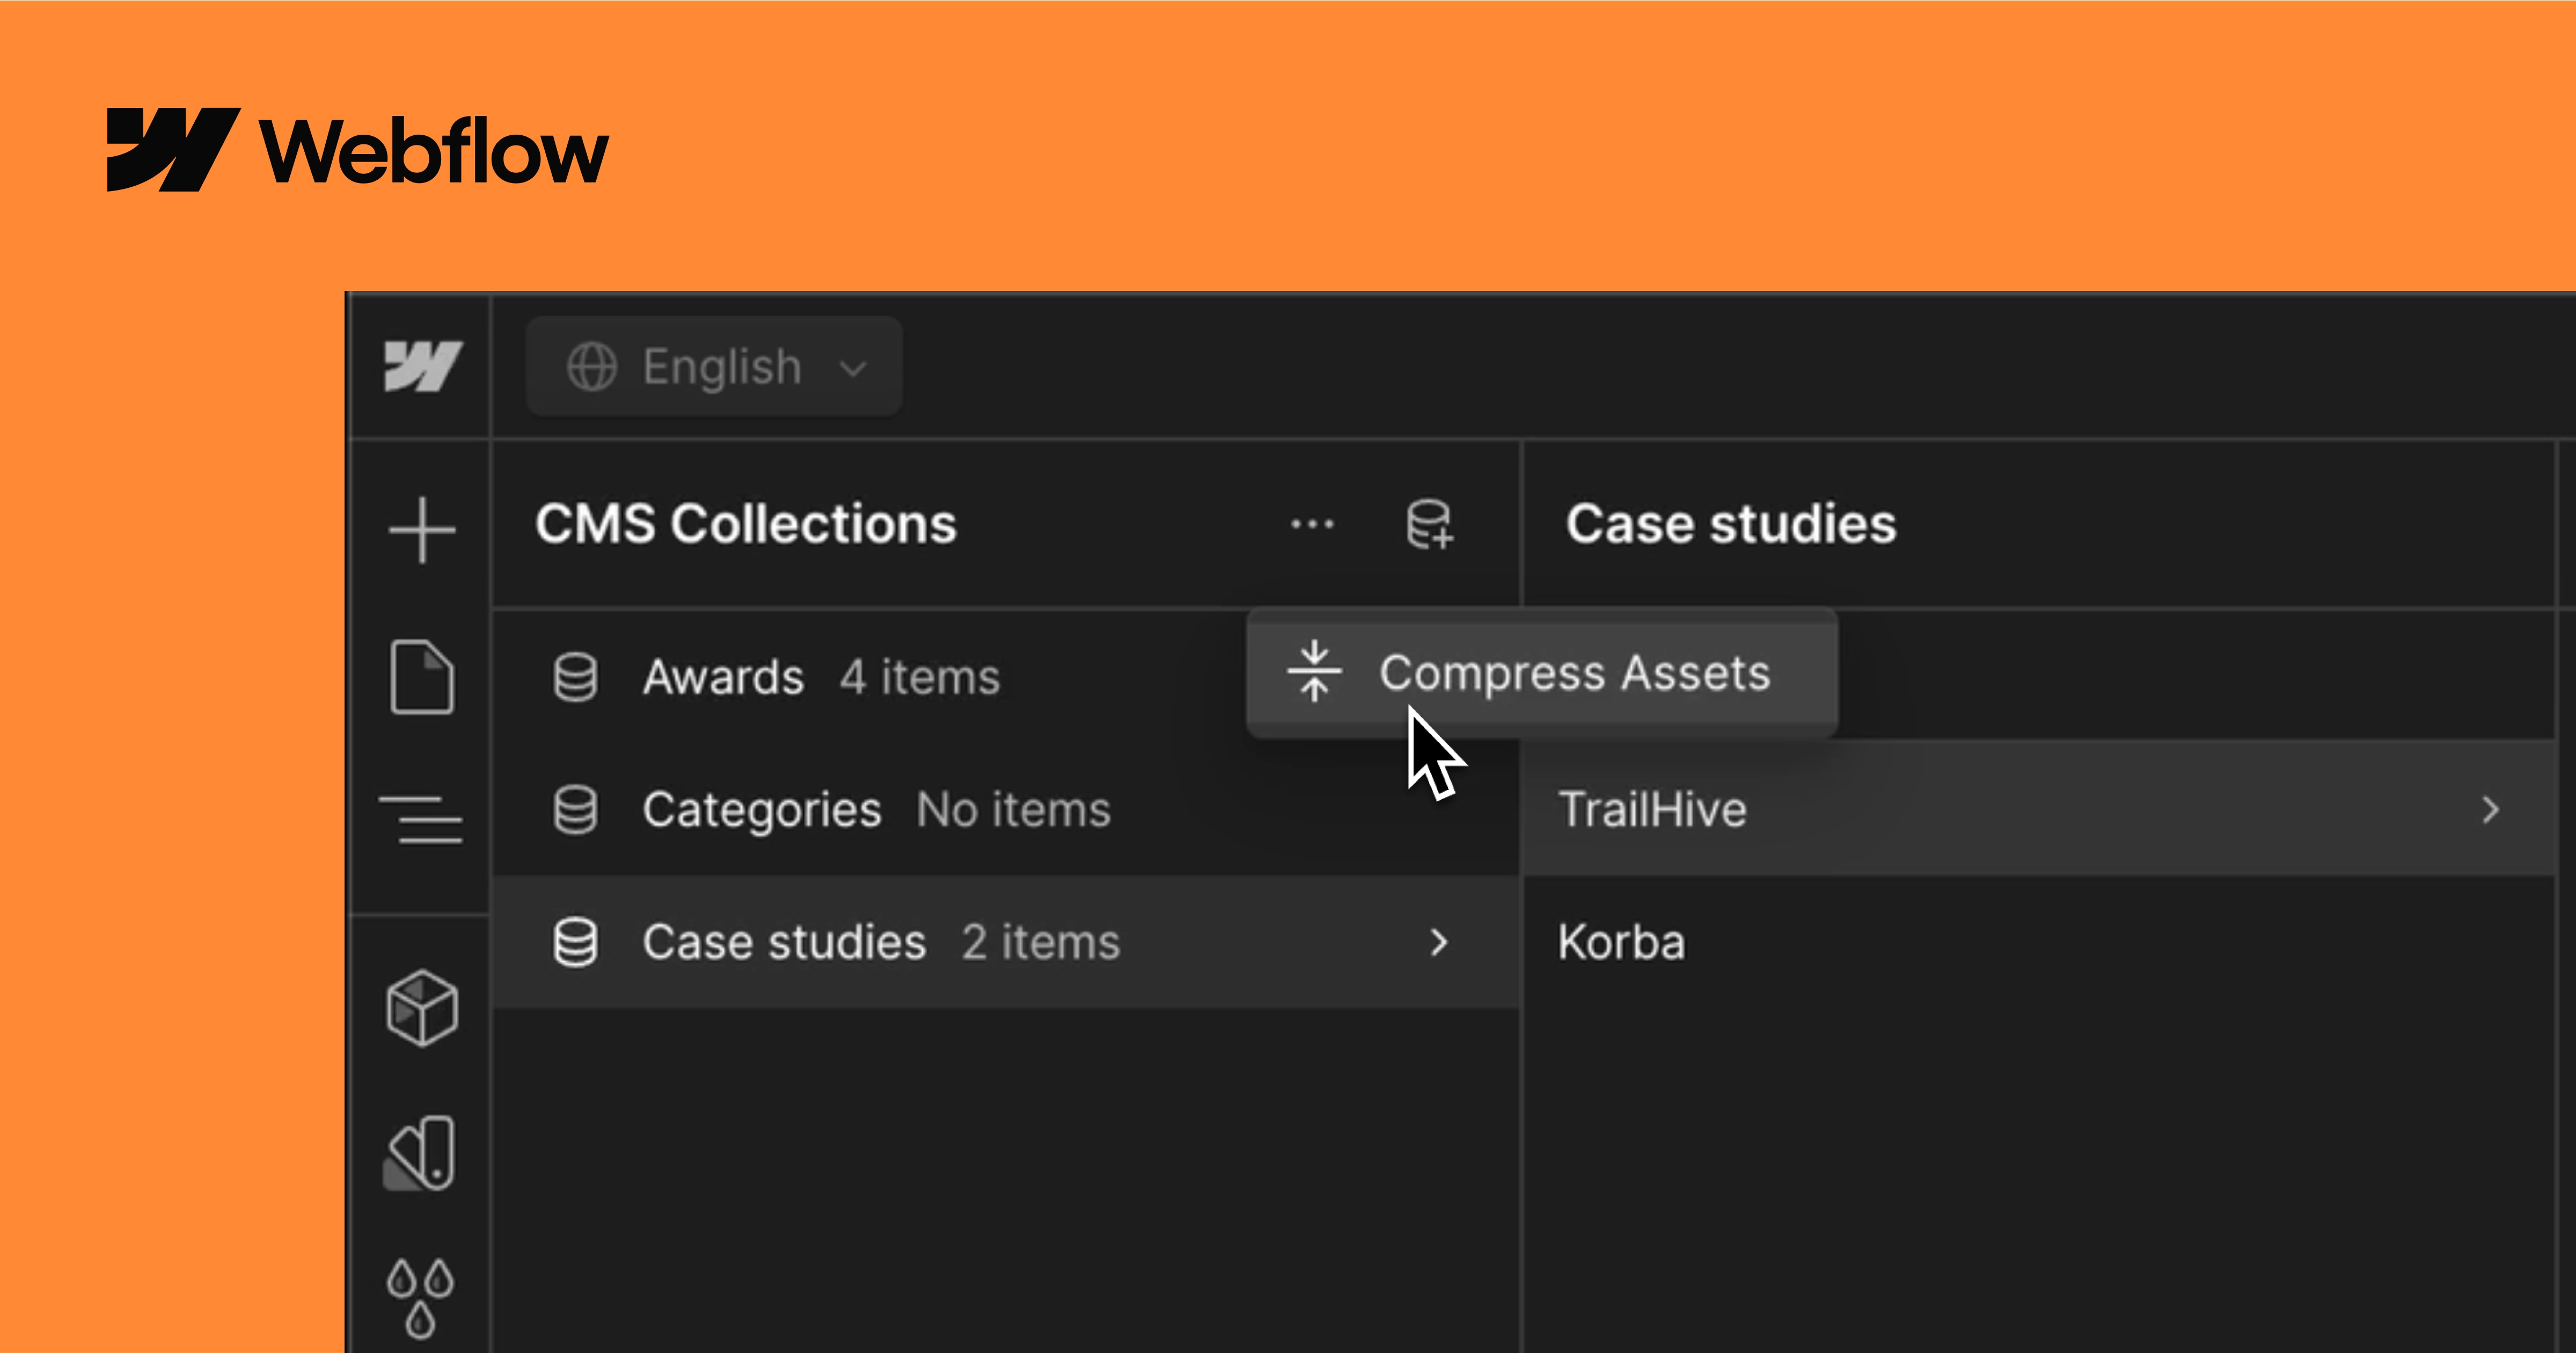Open the English locale dropdown
The image size is (2576, 1353).
[714, 366]
